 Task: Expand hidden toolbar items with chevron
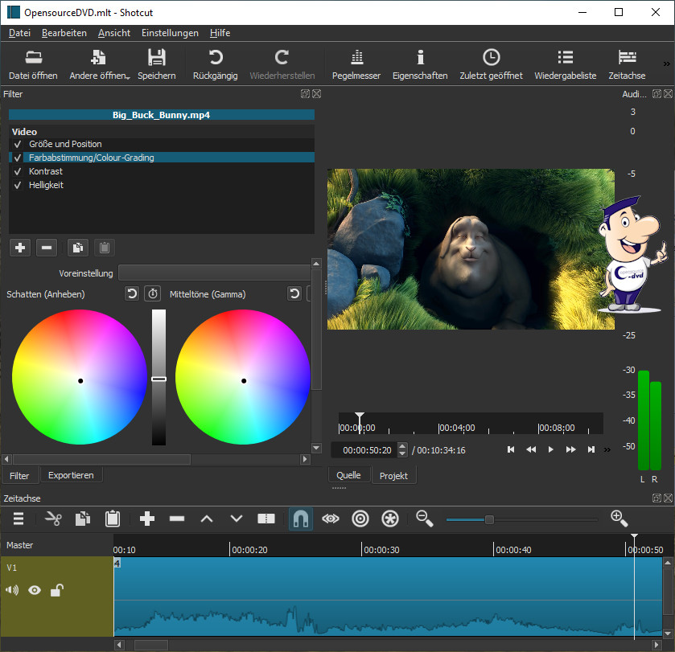pos(666,64)
